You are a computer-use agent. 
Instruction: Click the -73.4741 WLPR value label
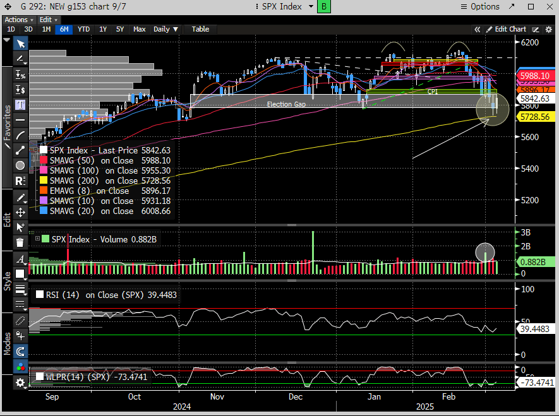(x=535, y=383)
